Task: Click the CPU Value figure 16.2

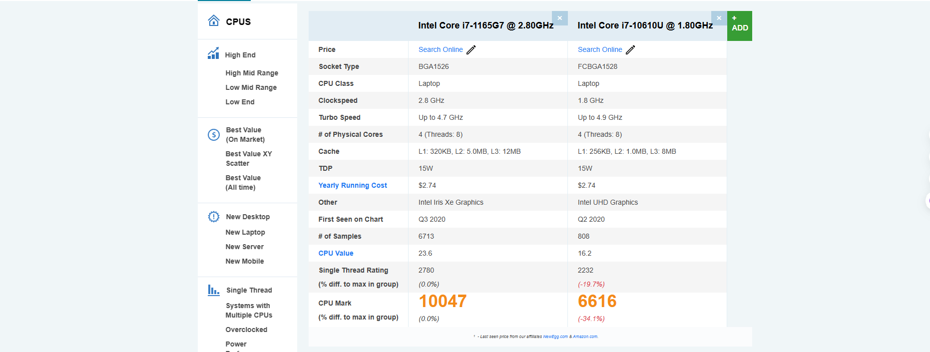Action: pyautogui.click(x=584, y=253)
